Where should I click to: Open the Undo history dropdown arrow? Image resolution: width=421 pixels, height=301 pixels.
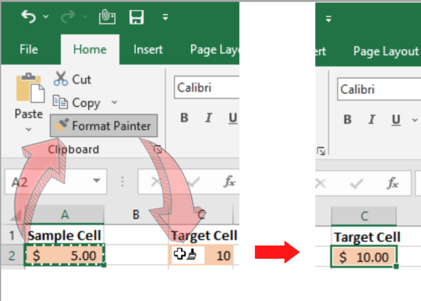point(46,17)
